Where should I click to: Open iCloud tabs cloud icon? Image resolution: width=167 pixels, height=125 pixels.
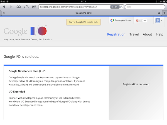coord(26,7)
